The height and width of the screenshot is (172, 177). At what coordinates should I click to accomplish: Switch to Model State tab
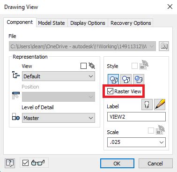click(x=52, y=23)
